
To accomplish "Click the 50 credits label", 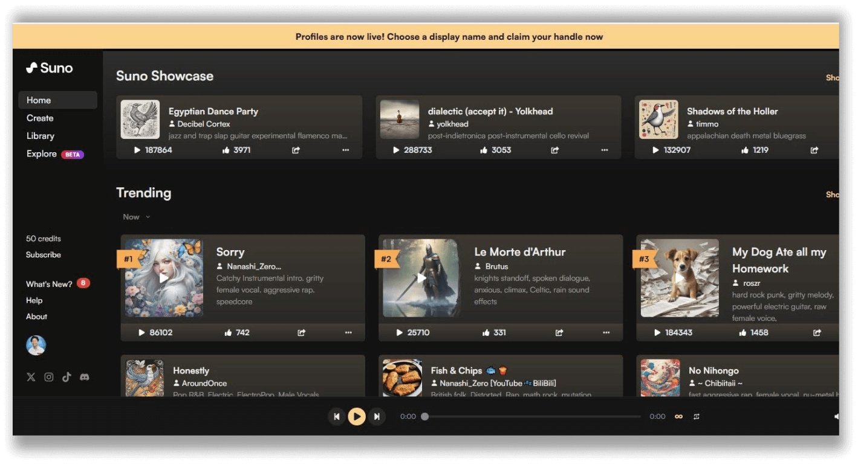I will coord(44,239).
